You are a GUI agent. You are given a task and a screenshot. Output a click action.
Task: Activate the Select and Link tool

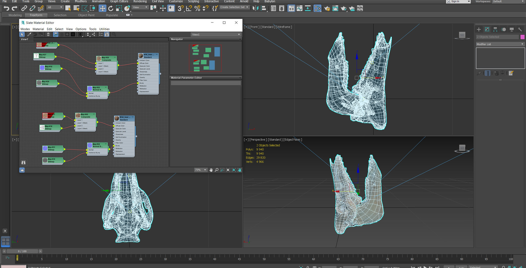[24, 8]
